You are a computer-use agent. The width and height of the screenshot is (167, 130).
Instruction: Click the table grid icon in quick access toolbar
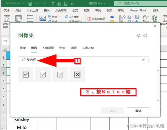(65, 4)
